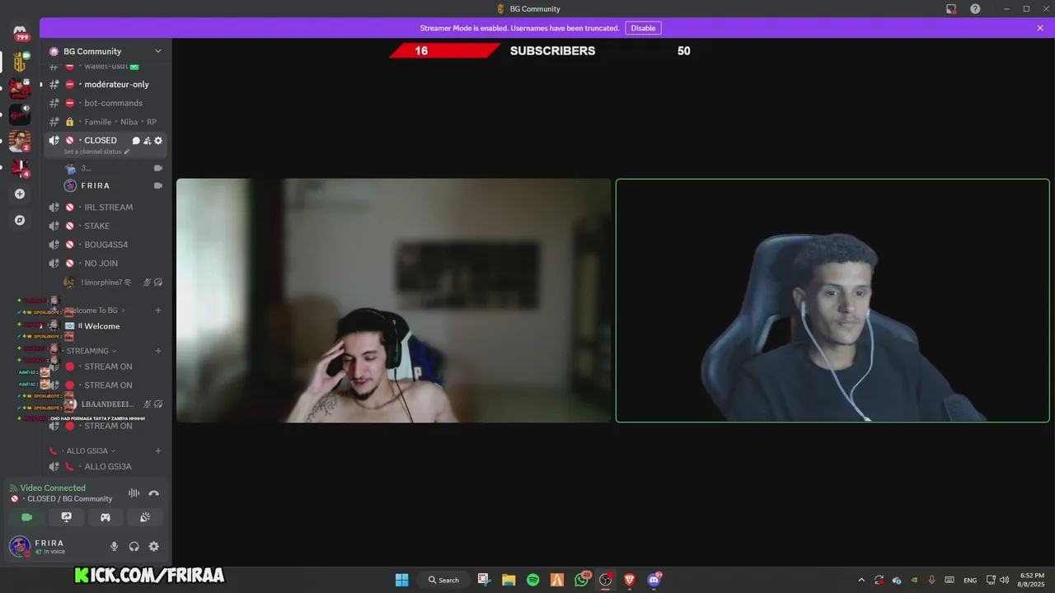Join the NO JOIN voice channel
The image size is (1055, 593).
coord(106,264)
